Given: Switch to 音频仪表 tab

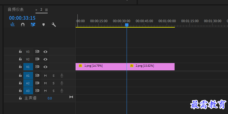Looking at the screenshot, I should click(x=15, y=10).
